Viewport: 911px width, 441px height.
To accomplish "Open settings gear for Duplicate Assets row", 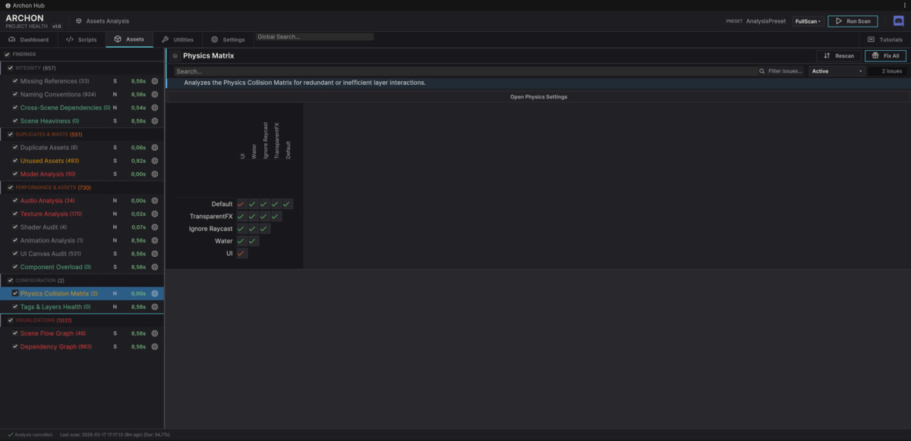I will click(x=154, y=148).
